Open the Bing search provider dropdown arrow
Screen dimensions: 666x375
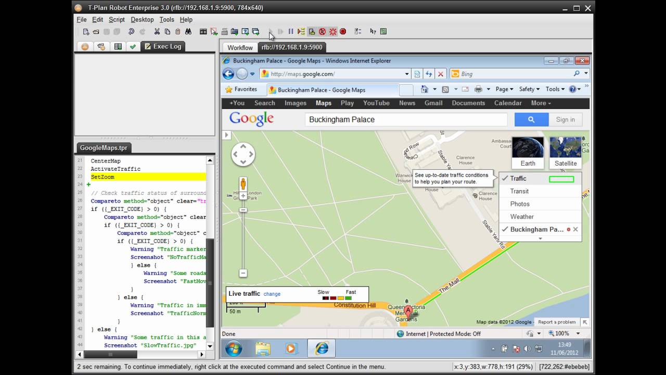coord(586,74)
